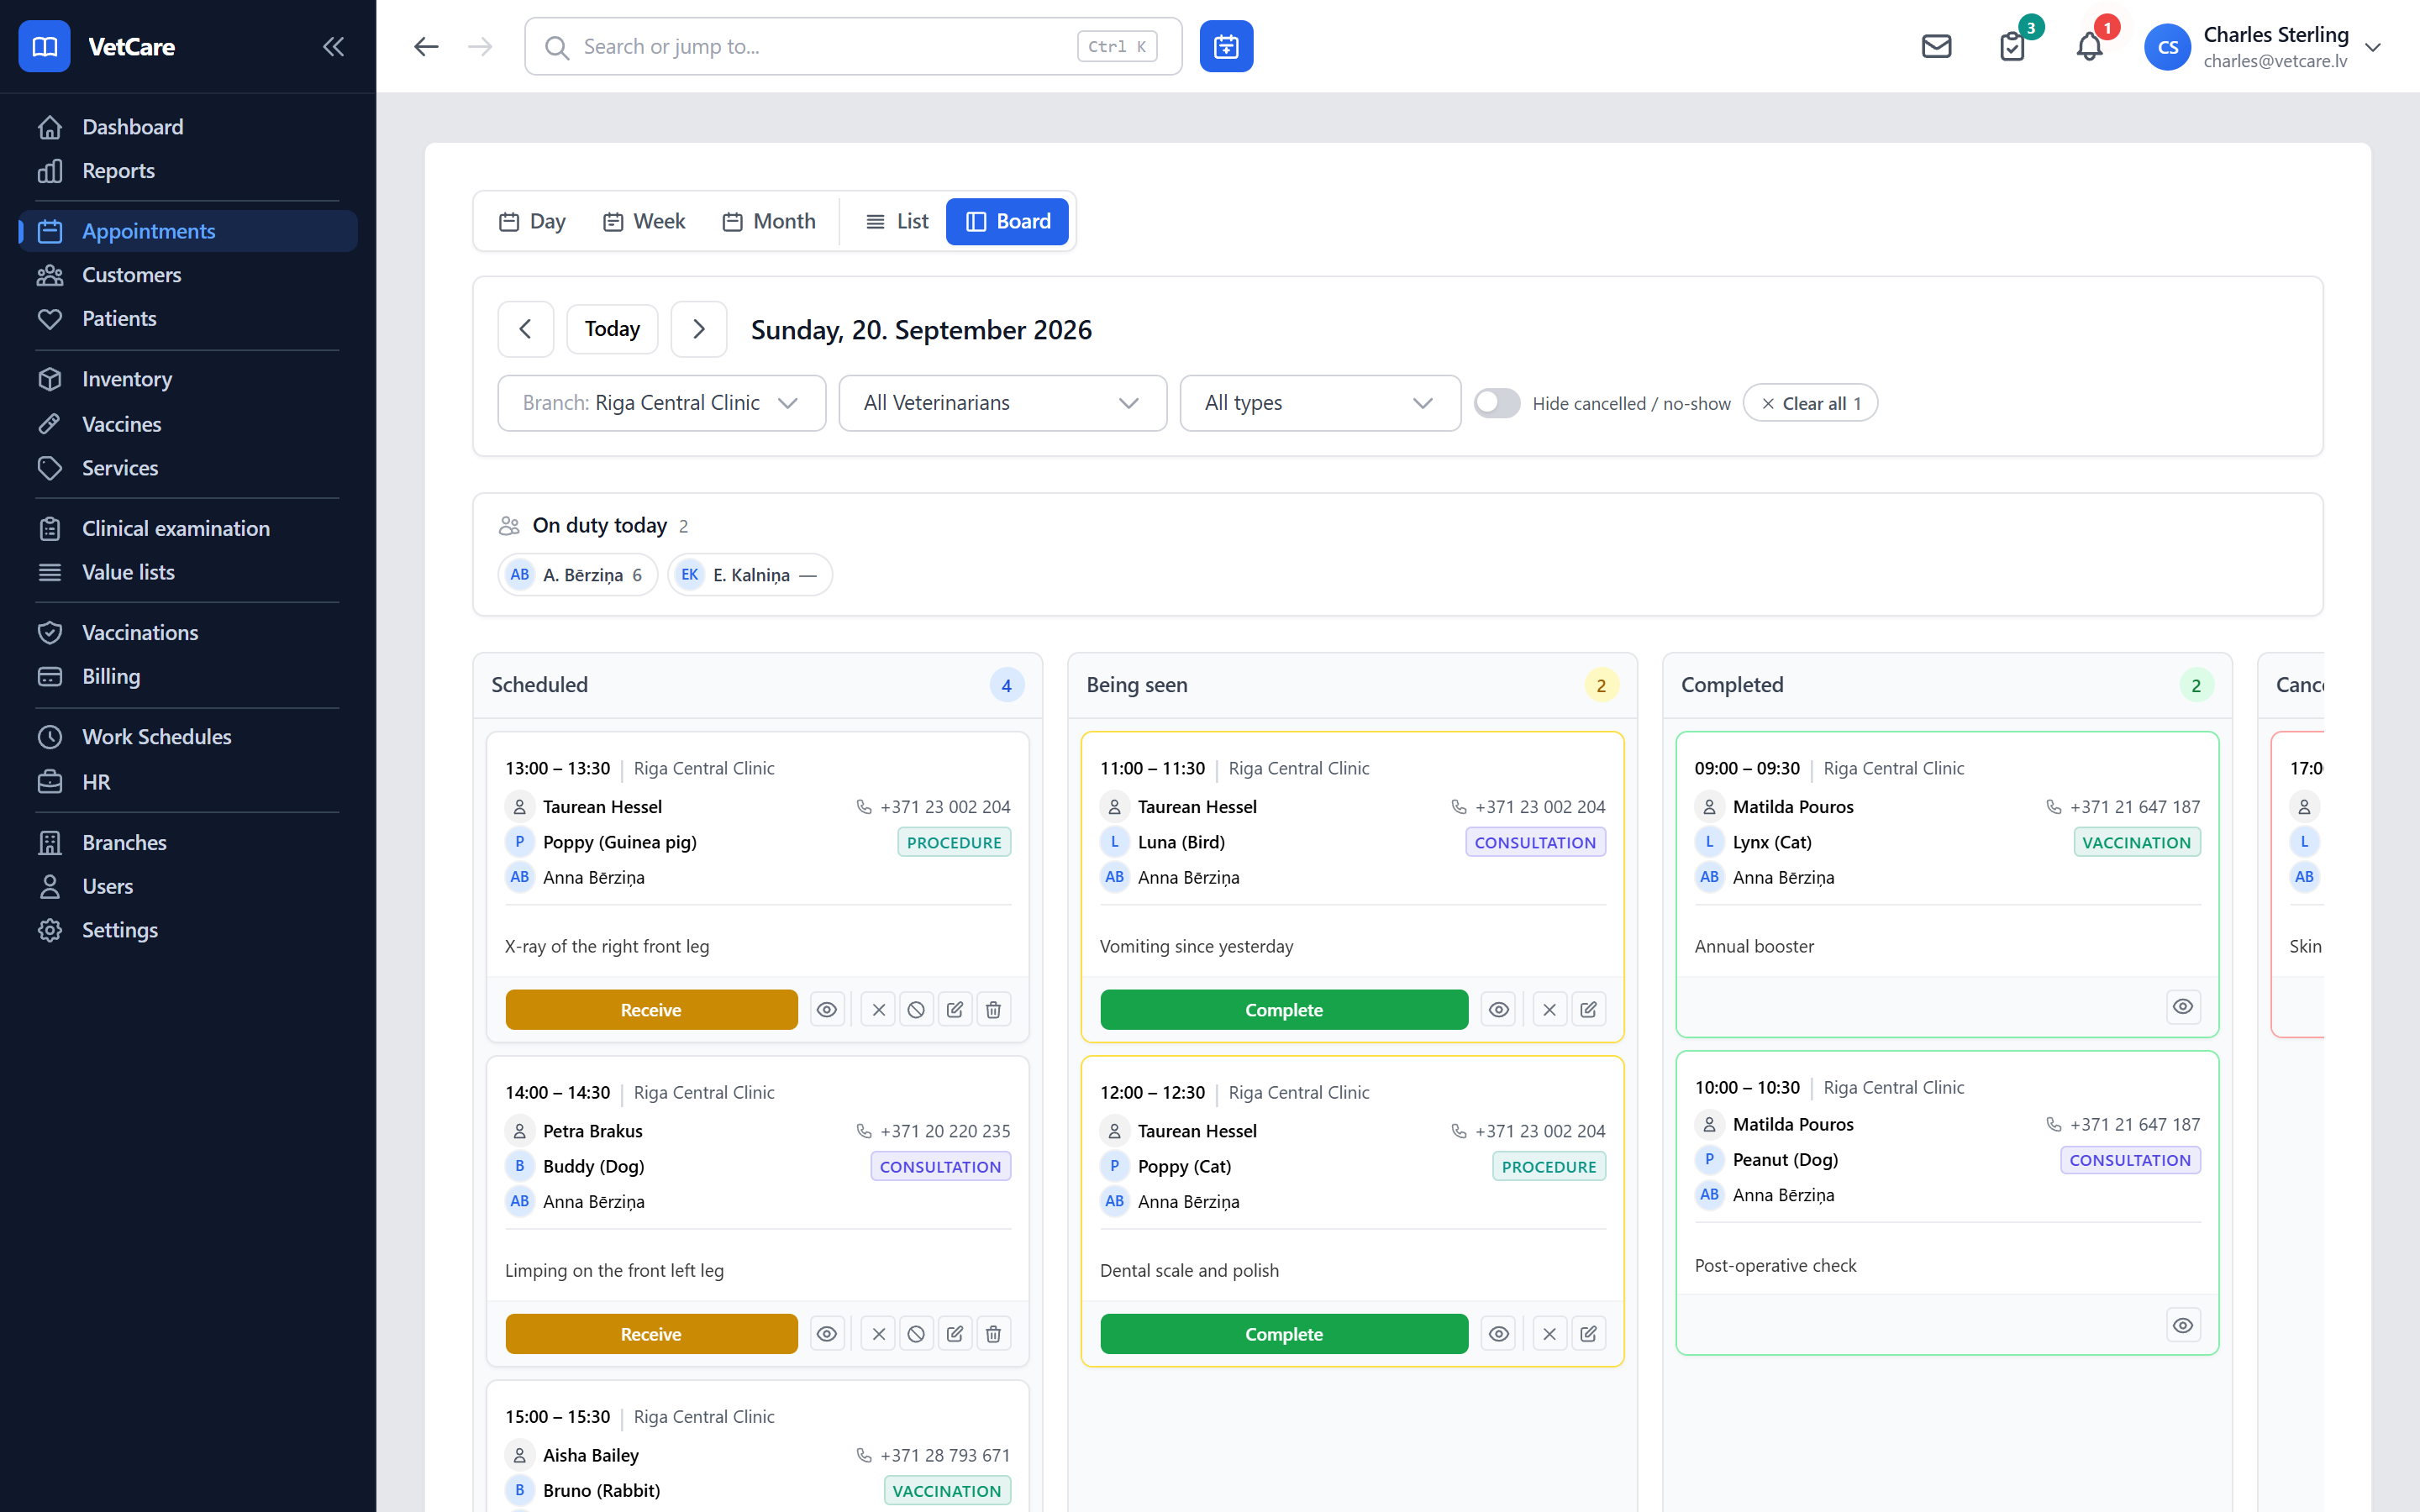Switch to Month view
The height and width of the screenshot is (1512, 2420).
tap(769, 221)
